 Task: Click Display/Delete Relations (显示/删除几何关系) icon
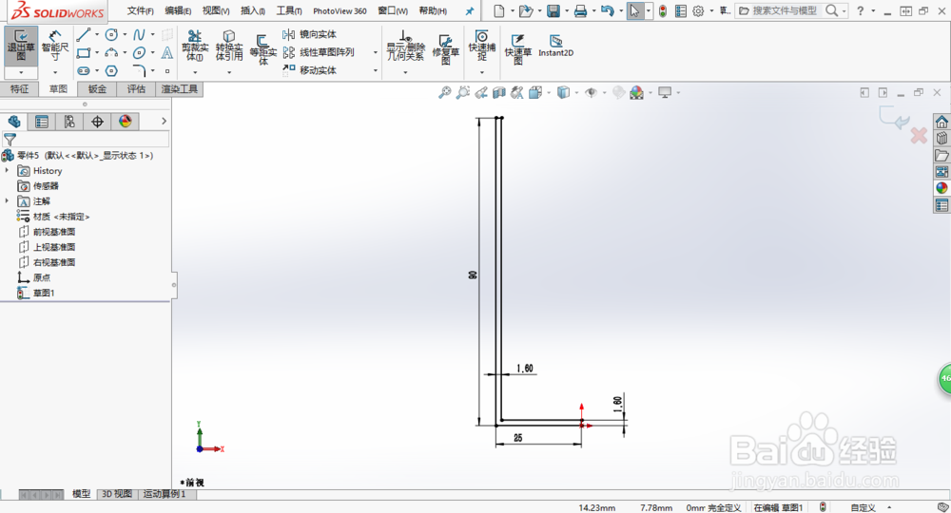405,46
